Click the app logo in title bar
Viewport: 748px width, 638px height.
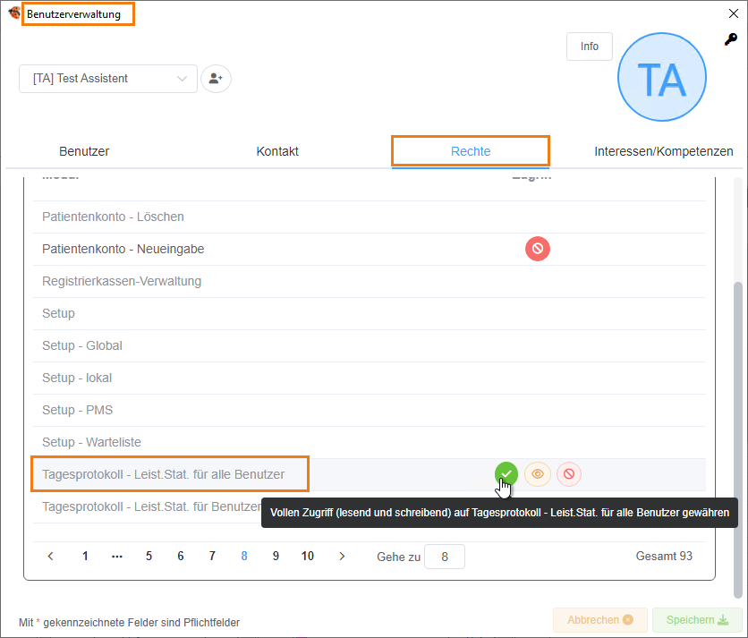point(13,13)
